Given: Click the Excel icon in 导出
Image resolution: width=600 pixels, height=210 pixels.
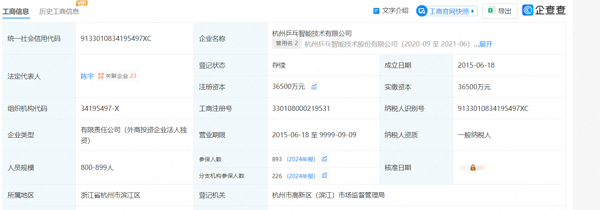Looking at the screenshot, I should 492,11.
